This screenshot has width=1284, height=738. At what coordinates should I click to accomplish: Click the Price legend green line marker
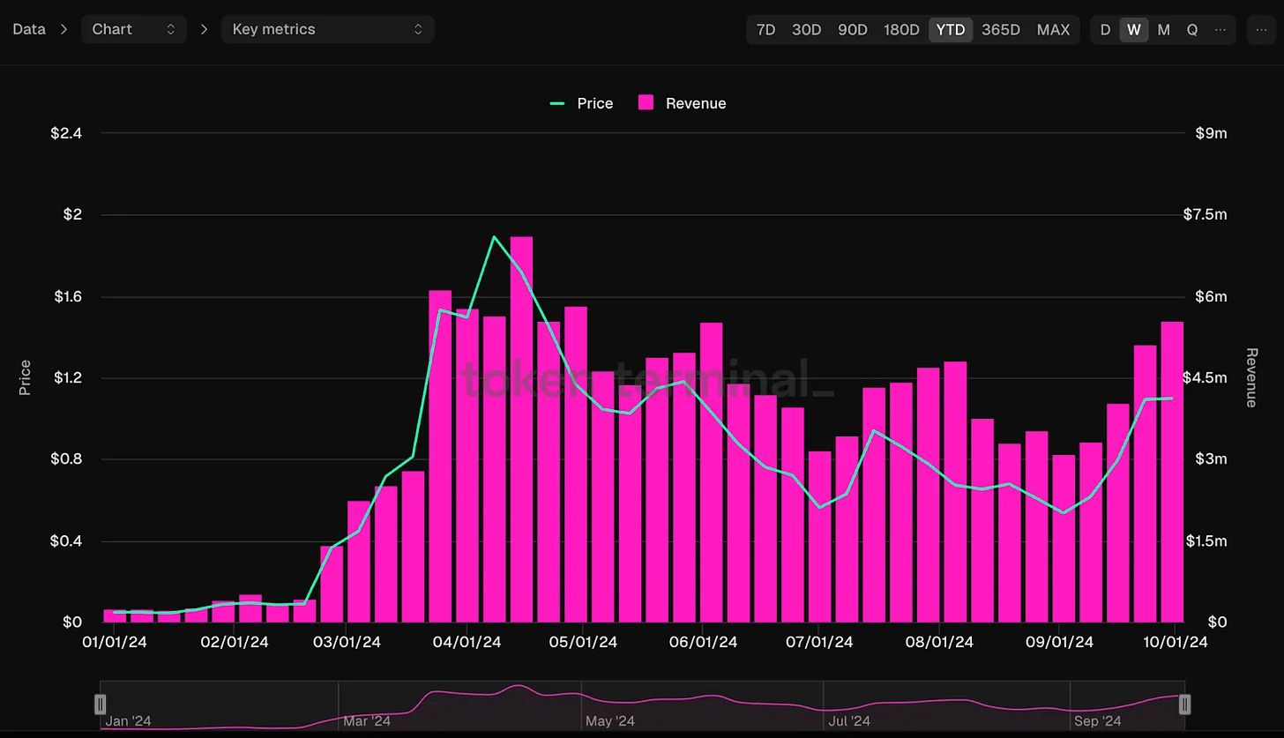(557, 103)
